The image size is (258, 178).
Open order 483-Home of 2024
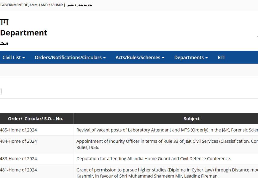coord(18,159)
